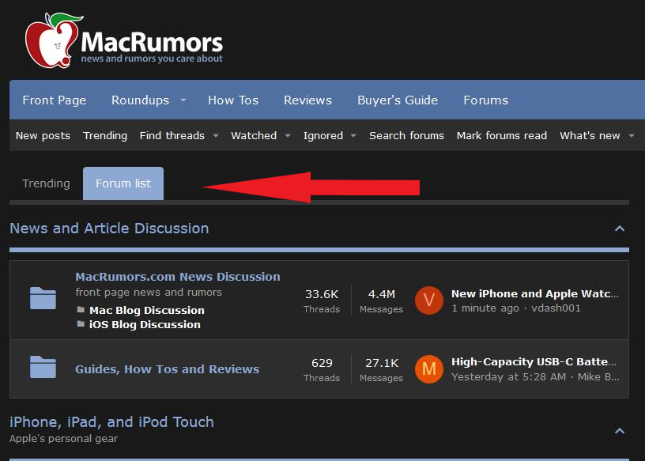Open the Roundups menu item
Screen dimensions: 645x461
140,100
